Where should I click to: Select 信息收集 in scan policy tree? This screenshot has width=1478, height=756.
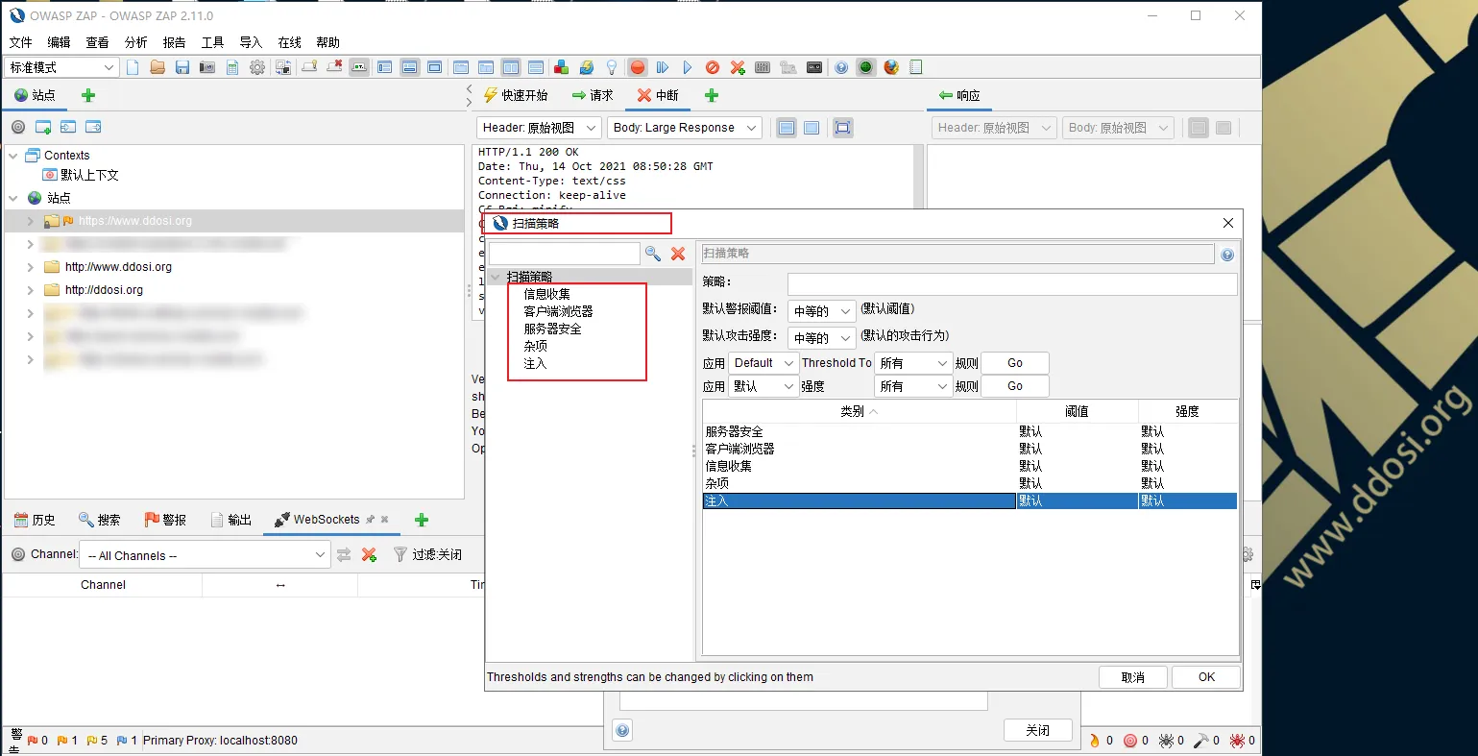547,294
